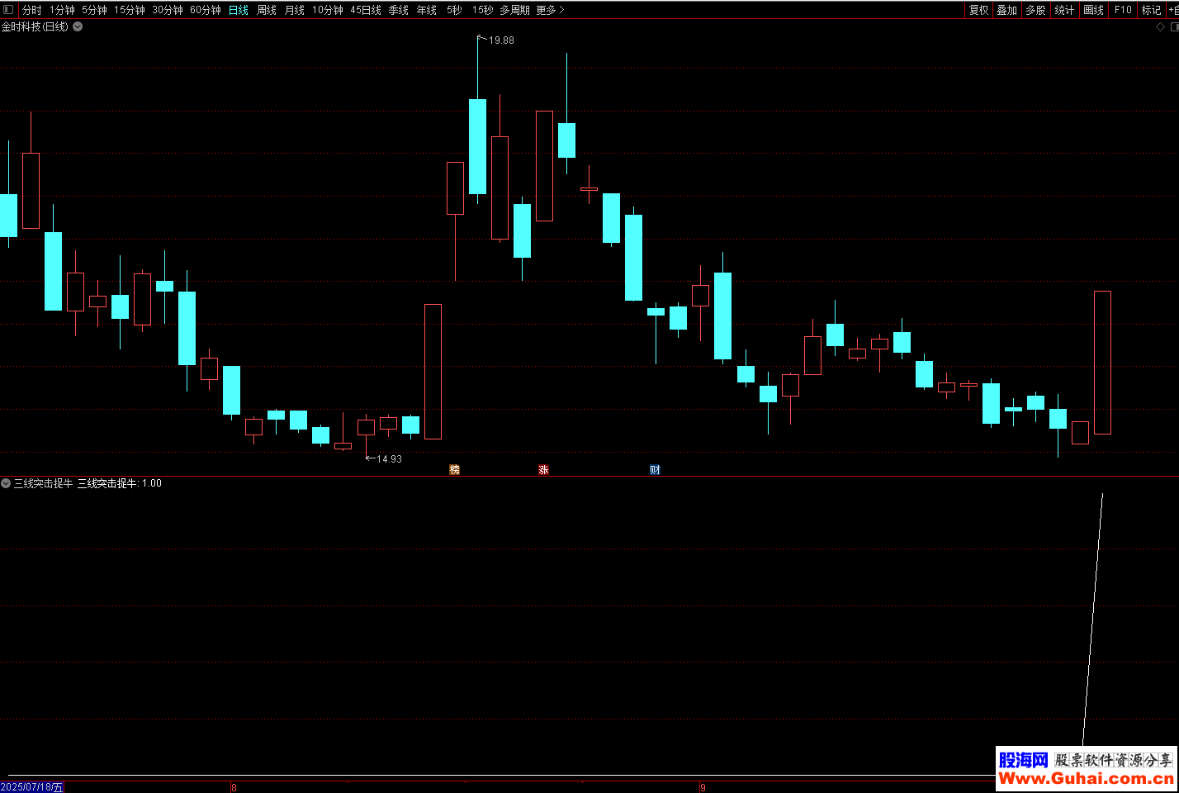
Task: Select the 日线 daily period tab
Action: [x=239, y=10]
